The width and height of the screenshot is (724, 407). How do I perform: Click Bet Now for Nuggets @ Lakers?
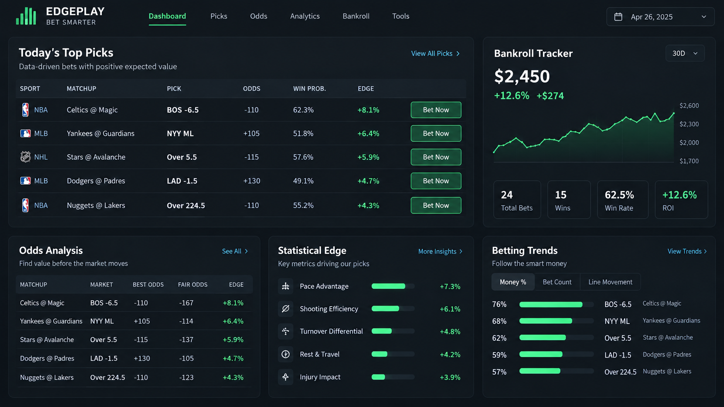pos(436,205)
